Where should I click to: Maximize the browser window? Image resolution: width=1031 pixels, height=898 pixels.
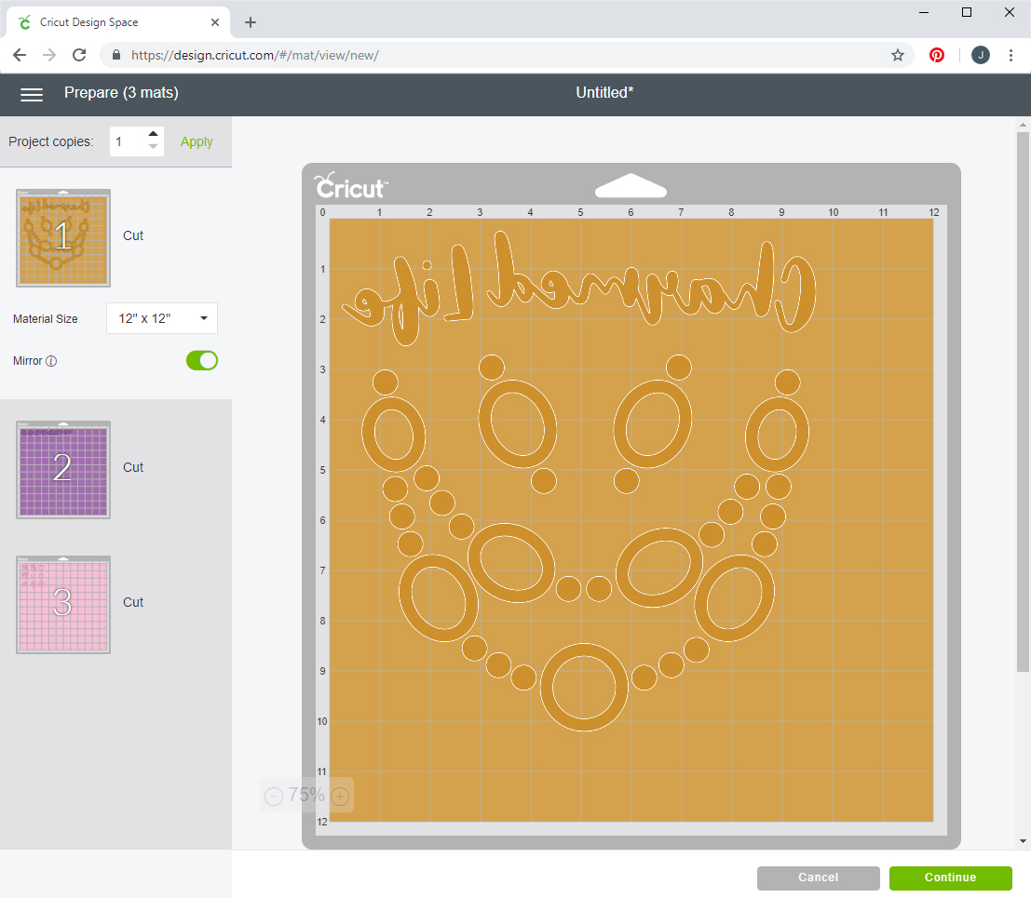967,12
